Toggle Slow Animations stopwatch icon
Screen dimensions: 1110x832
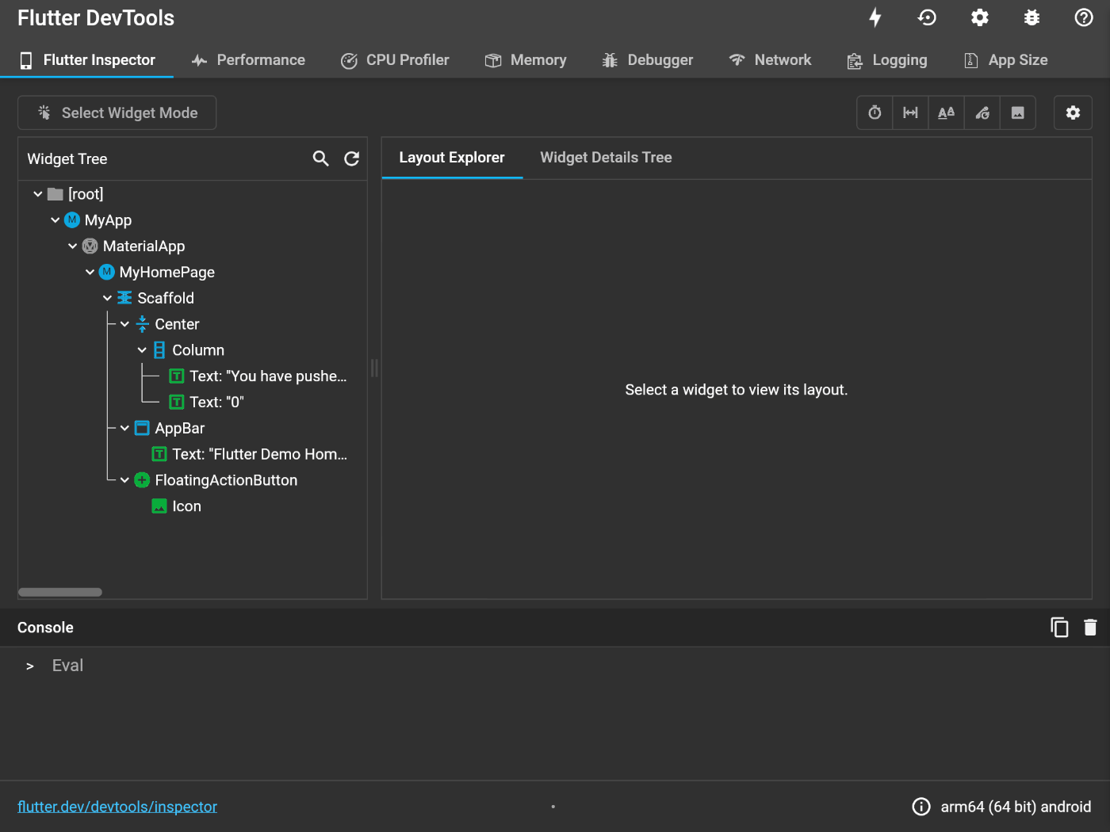coord(875,113)
